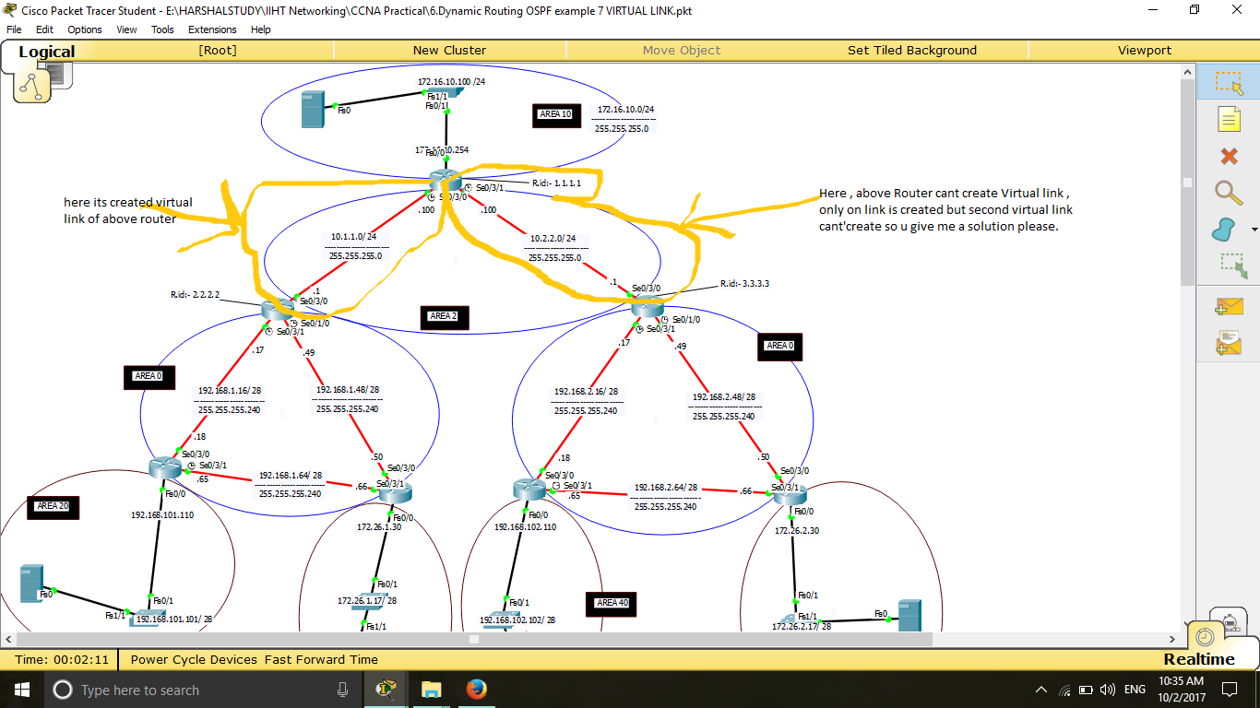The width and height of the screenshot is (1260, 708).
Task: Pick the Add Simple PDU envelope tool
Action: pos(1229,306)
